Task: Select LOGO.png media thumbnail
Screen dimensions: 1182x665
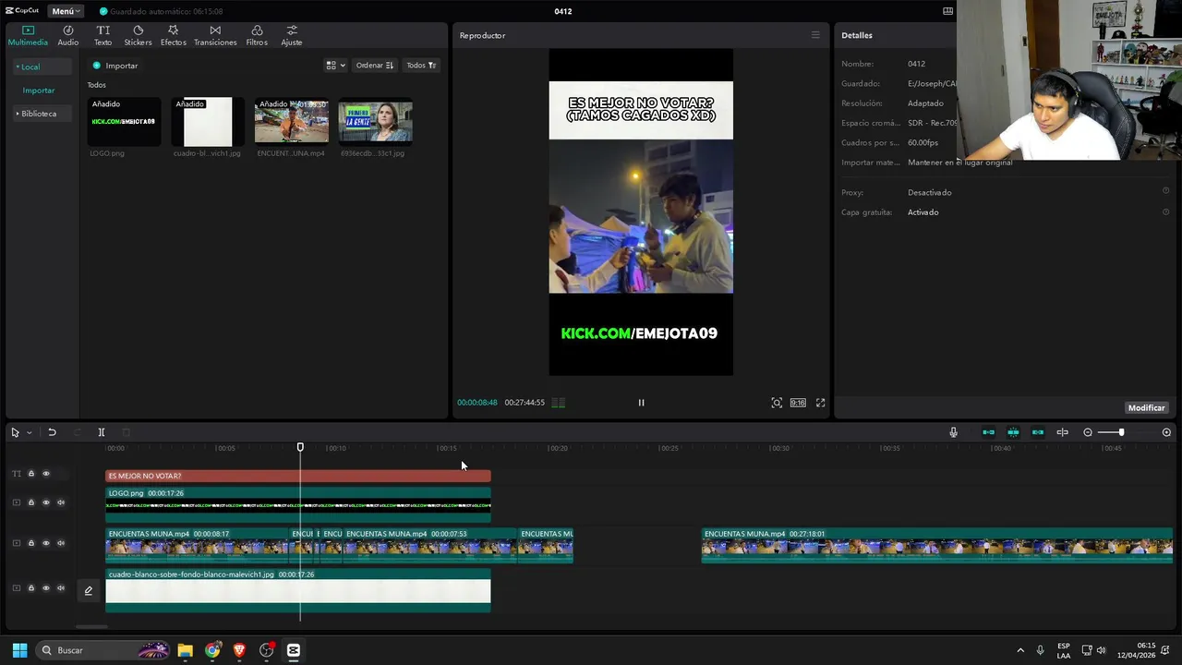Action: pyautogui.click(x=124, y=122)
